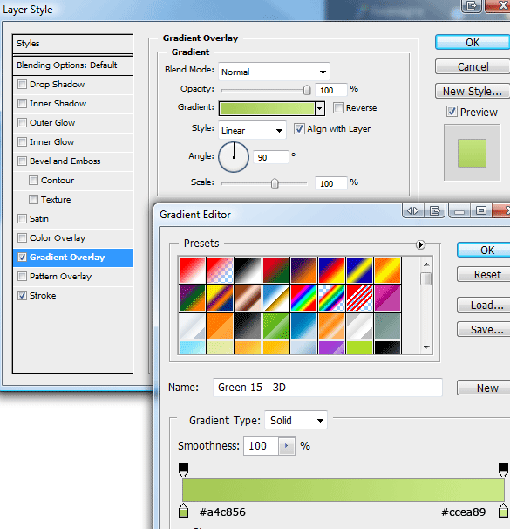Pick the red striped transparent gradient preset

pos(359,298)
